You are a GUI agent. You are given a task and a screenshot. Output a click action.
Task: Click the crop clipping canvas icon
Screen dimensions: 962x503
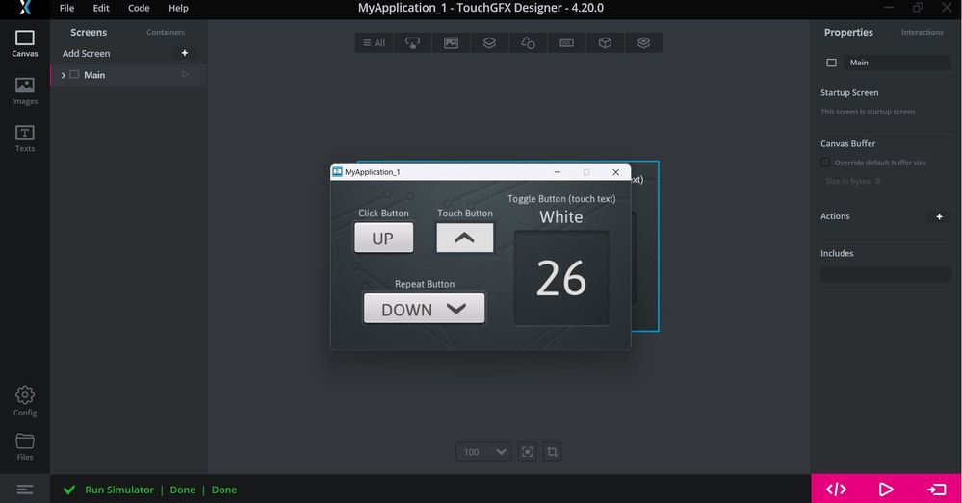[x=552, y=452]
